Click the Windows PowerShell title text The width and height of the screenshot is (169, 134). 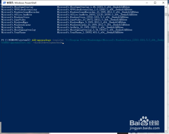(25, 3)
